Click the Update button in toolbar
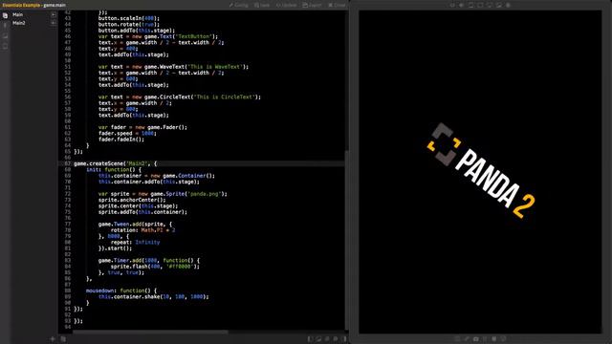Viewport: 612px width, 344px height. [286, 5]
